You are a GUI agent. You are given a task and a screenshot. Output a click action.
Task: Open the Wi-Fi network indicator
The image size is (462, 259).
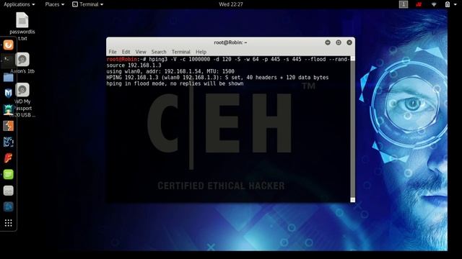coord(434,4)
